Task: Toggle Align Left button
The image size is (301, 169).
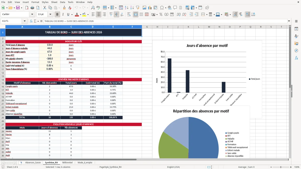Action: (93, 15)
